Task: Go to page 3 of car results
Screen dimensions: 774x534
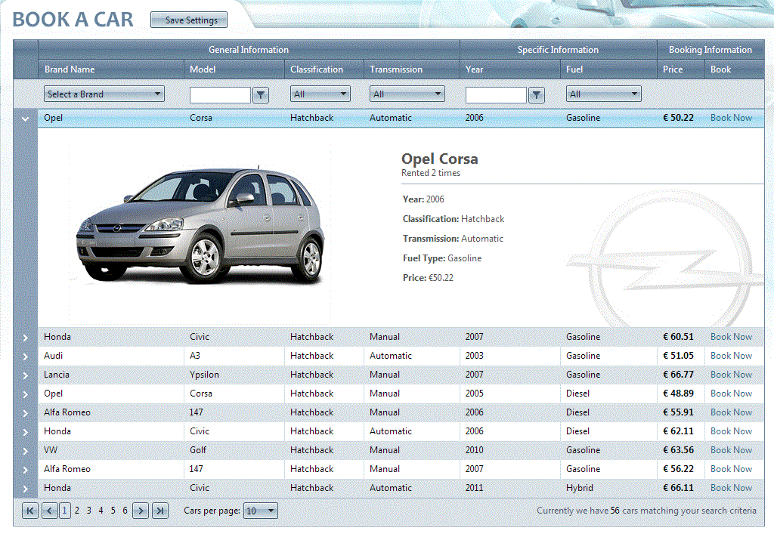Action: point(89,511)
